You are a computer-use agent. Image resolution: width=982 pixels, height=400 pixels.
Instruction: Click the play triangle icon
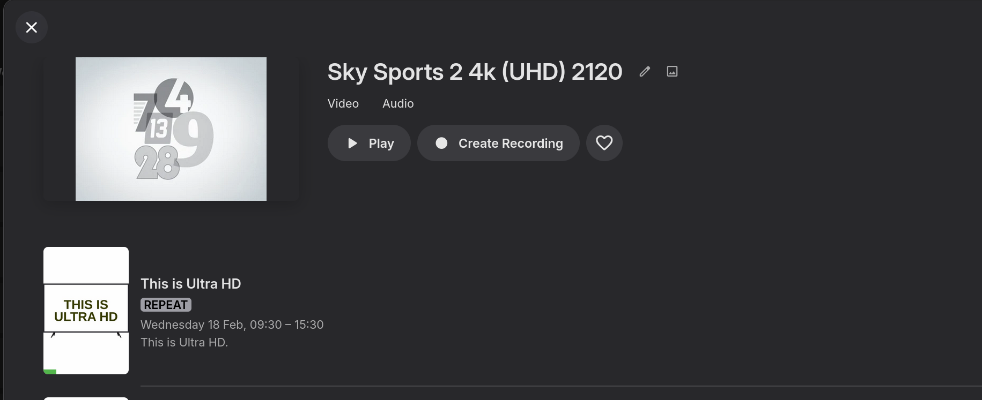[352, 144]
